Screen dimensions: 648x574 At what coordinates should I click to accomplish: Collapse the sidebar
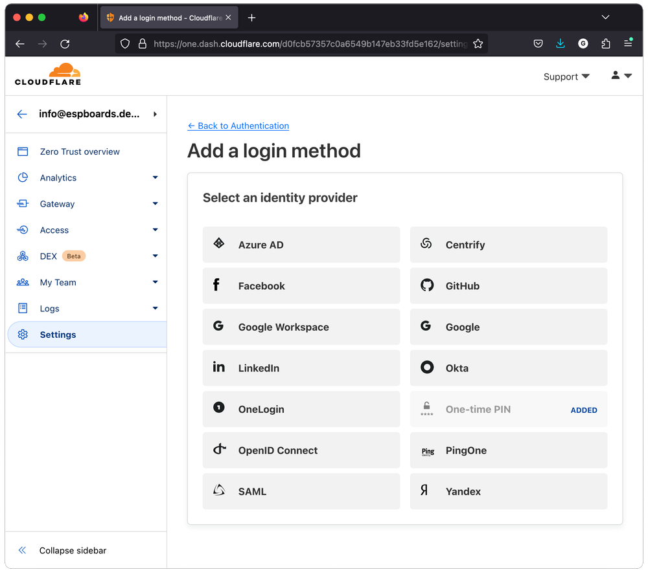pos(73,551)
